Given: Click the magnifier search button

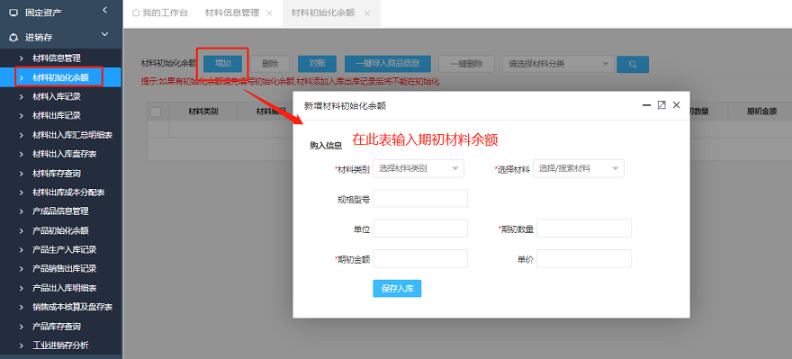Looking at the screenshot, I should pos(633,64).
